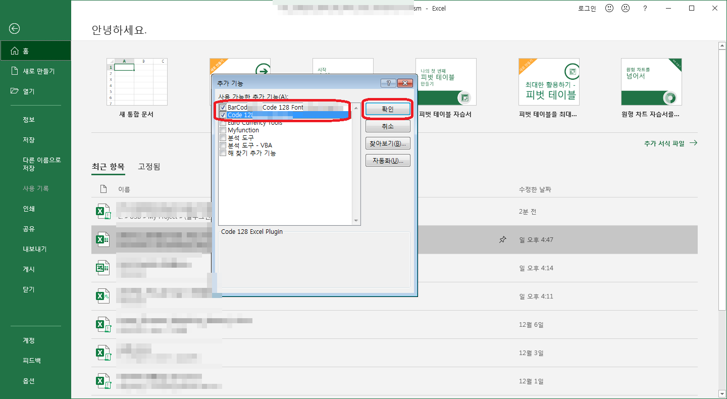Click the frown face feedback icon
The image size is (727, 399).
pyautogui.click(x=625, y=9)
